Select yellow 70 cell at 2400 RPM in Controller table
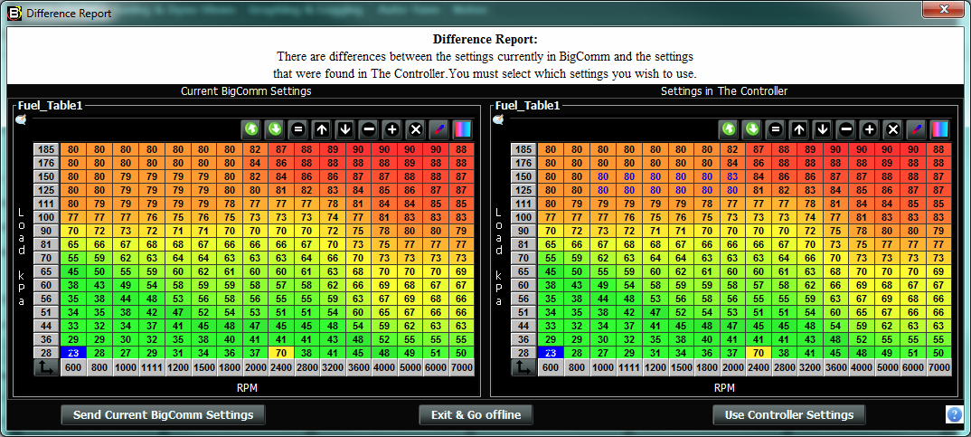 coord(759,353)
